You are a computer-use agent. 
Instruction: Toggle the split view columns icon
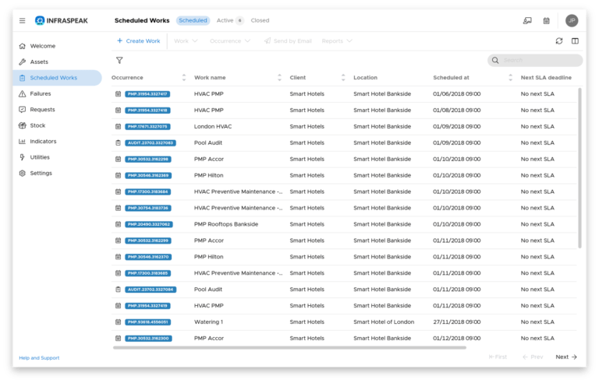click(x=575, y=40)
